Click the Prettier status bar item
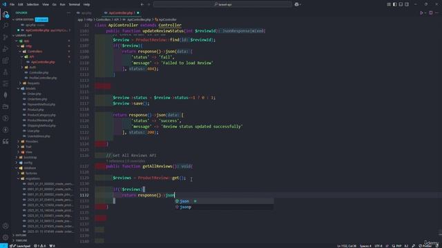Image resolution: width=442 pixels, height=248 pixels. point(425,246)
